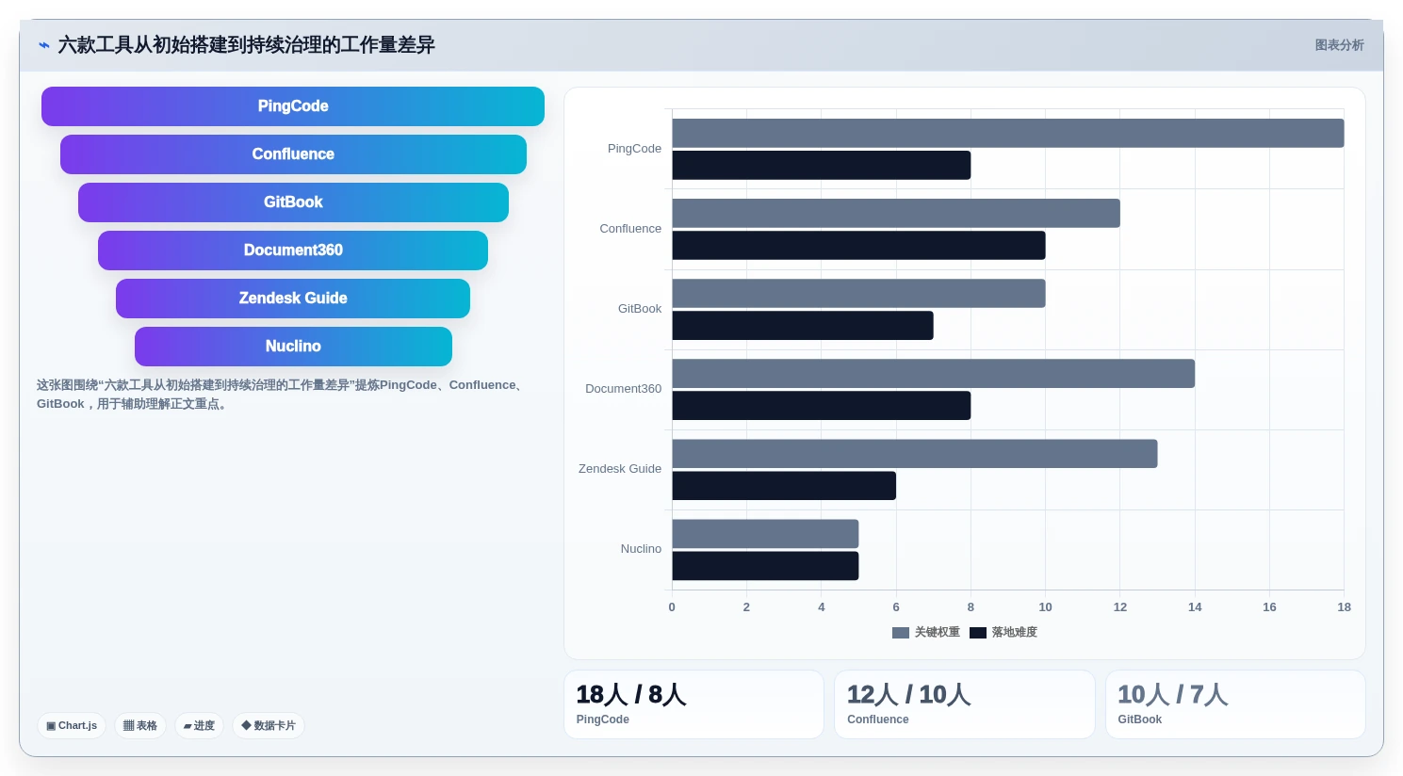
Task: Click Nuclino's 关键权重 gray bar
Action: click(x=765, y=533)
